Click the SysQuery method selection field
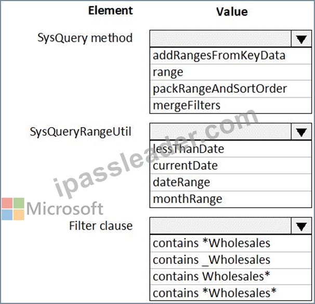Image resolution: width=315 pixels, height=304 pixels. click(220, 39)
